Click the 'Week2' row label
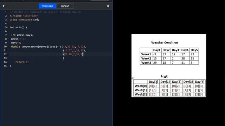This screenshot has width=225, height=126. tap(146, 58)
